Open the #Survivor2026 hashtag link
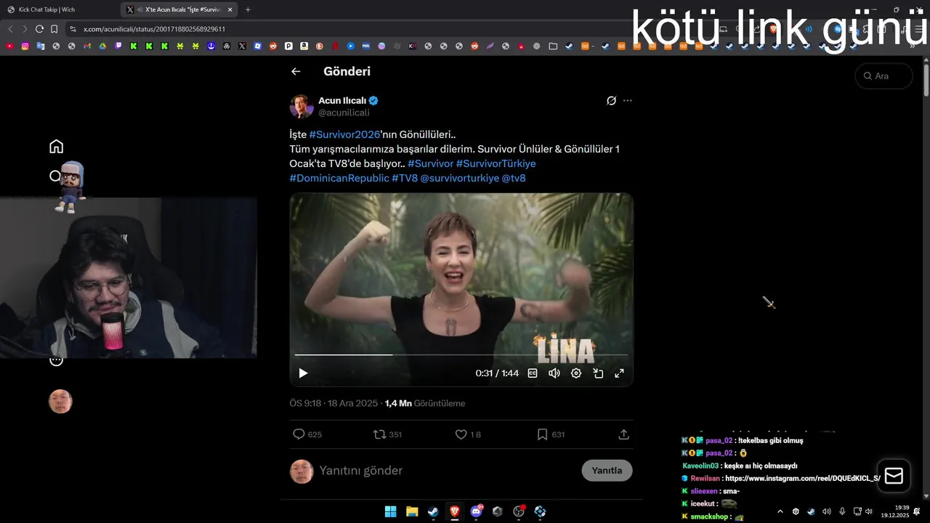 tap(344, 134)
